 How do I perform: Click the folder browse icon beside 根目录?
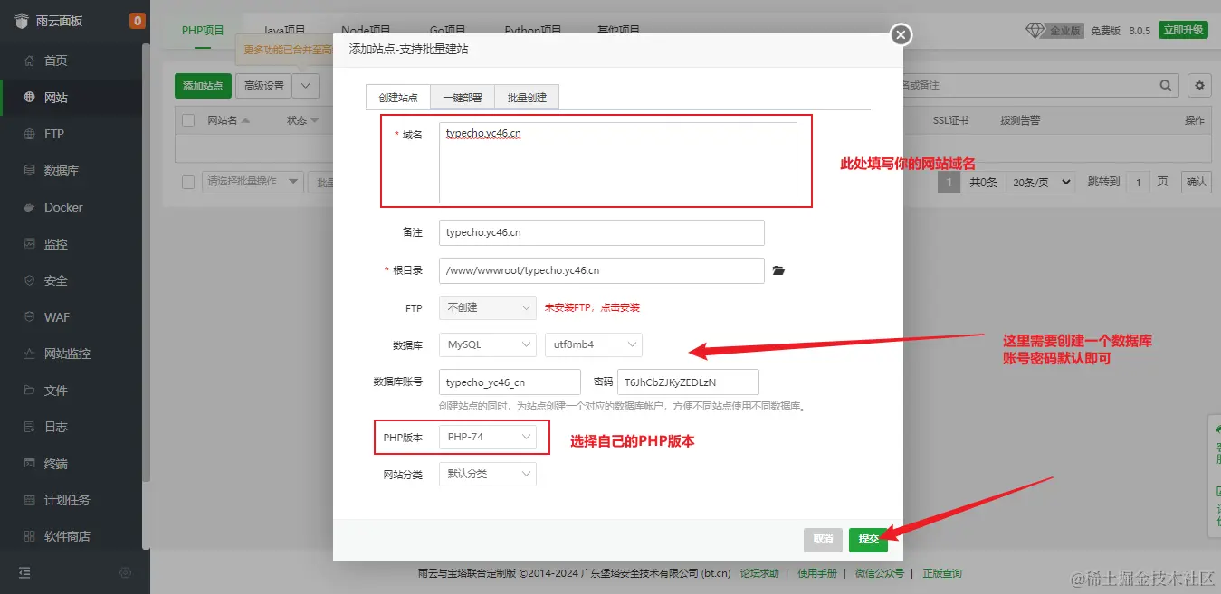pos(778,270)
